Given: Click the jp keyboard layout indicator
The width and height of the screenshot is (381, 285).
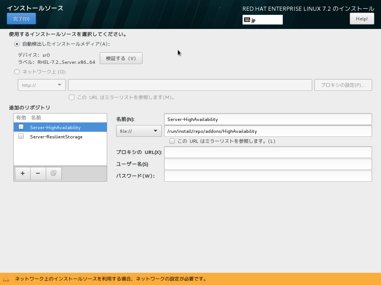Looking at the screenshot, I should click(x=262, y=20).
